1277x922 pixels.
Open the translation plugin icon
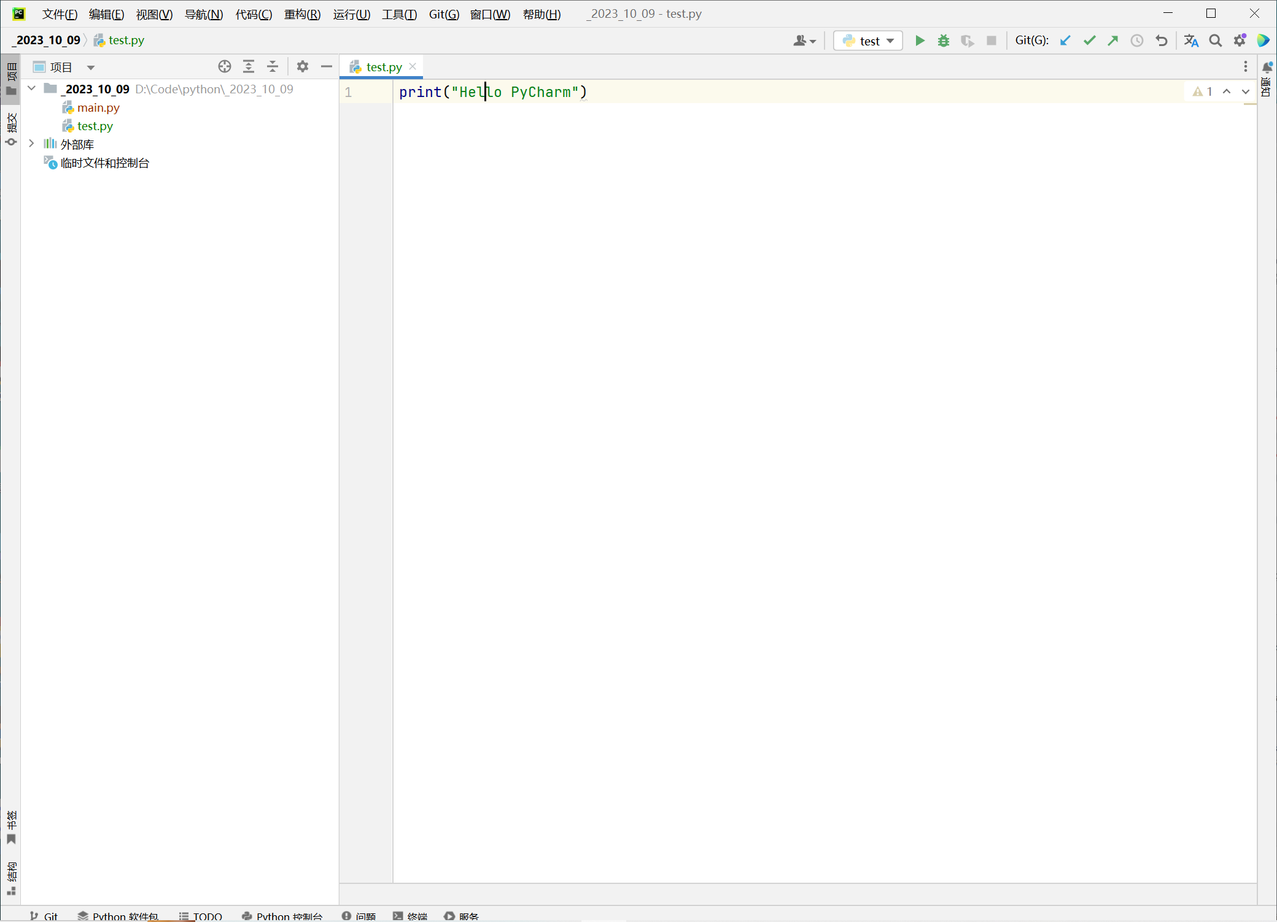click(1191, 41)
